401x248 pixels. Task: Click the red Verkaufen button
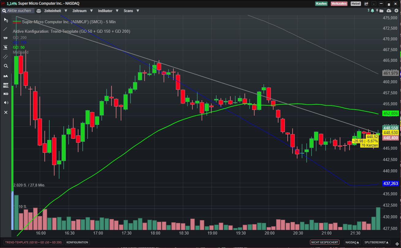pos(339,4)
